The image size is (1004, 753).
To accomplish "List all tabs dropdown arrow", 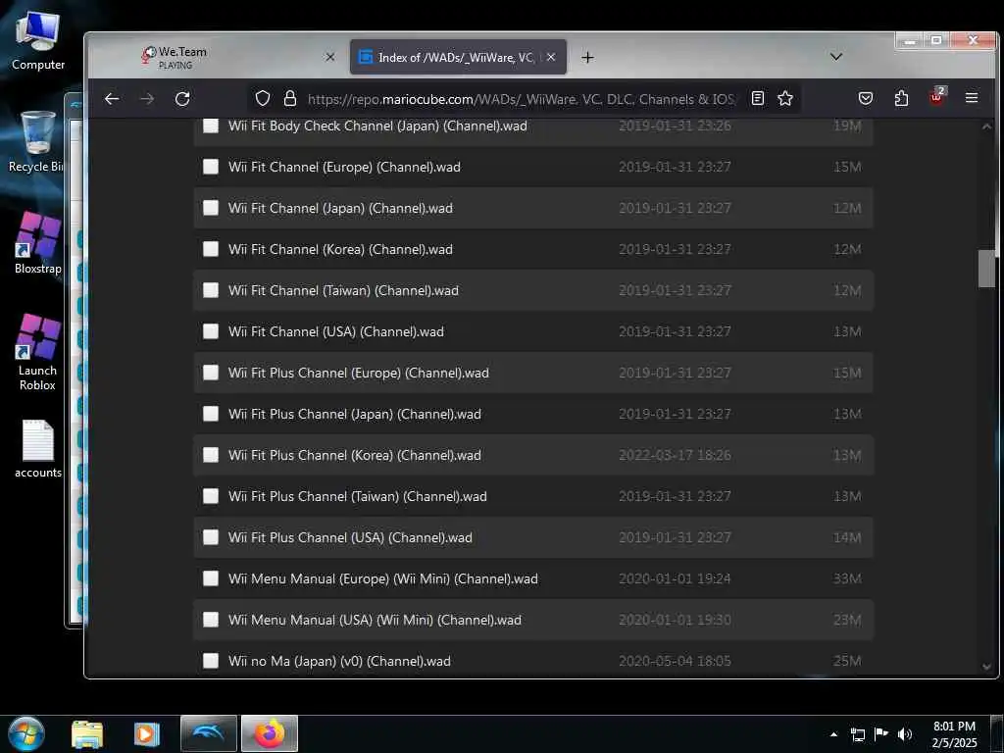I will point(835,57).
